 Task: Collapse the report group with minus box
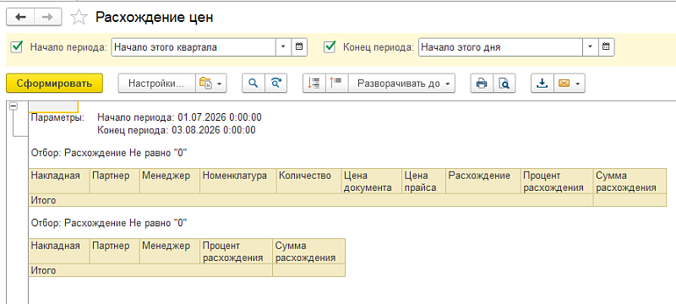pyautogui.click(x=14, y=106)
